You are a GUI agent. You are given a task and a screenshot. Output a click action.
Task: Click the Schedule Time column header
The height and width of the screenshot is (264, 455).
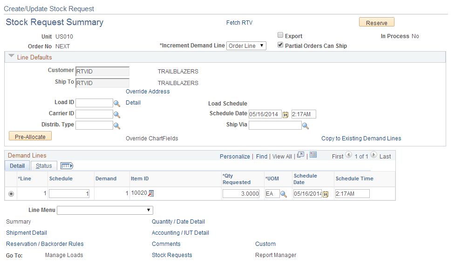coord(354,178)
